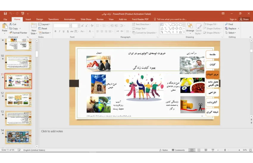Open the Arrange objects tool

point(190,28)
